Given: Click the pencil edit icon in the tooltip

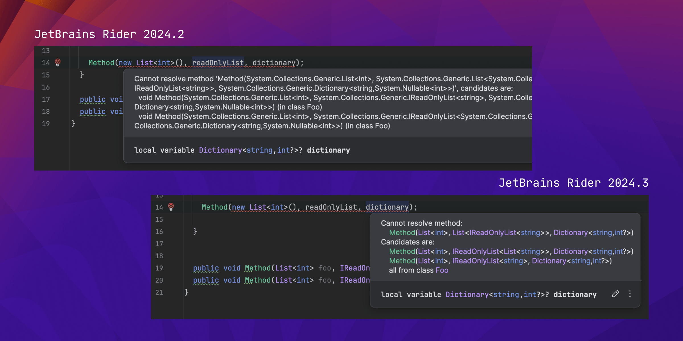Looking at the screenshot, I should pos(616,294).
